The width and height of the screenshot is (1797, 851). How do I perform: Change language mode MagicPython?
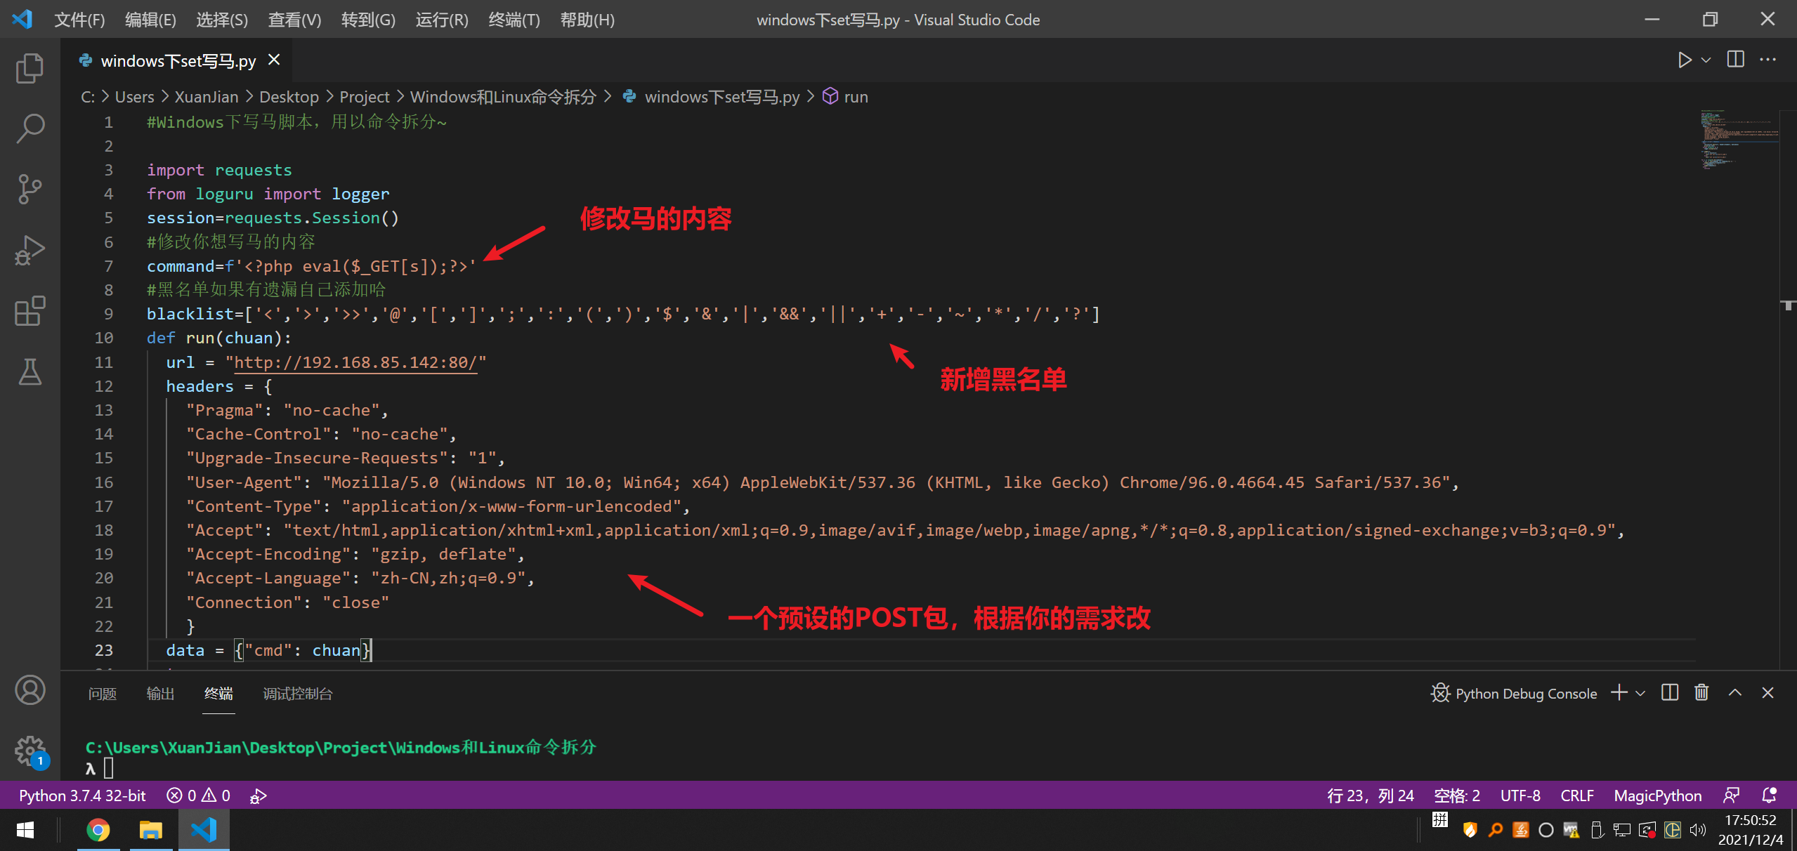pos(1657,796)
